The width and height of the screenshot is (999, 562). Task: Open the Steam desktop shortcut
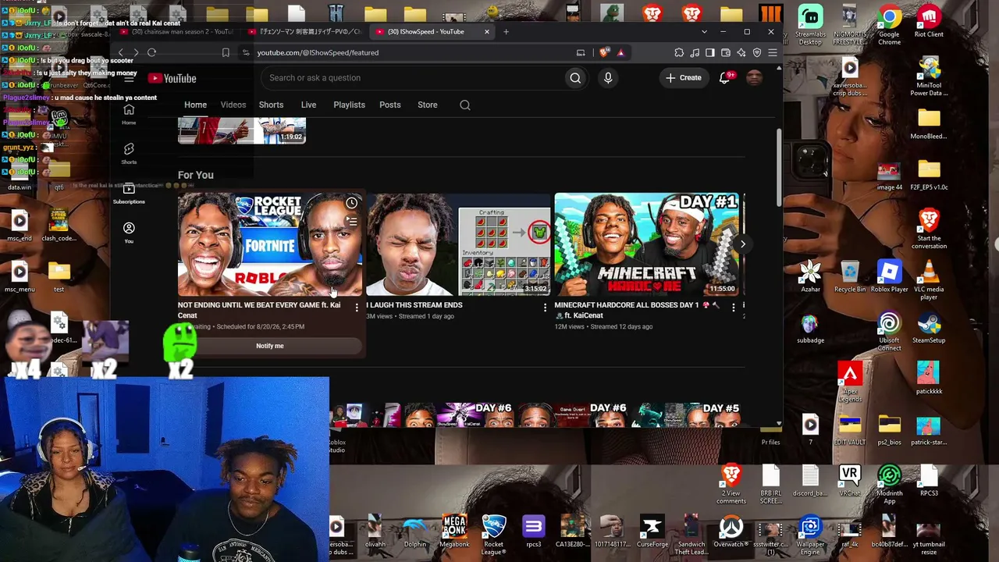tap(929, 328)
